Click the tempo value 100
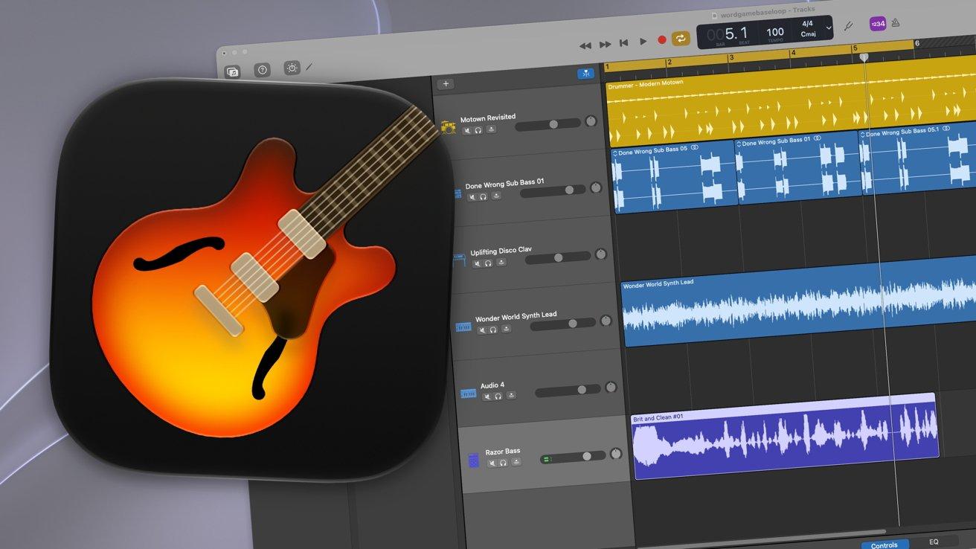The image size is (976, 549). (775, 32)
